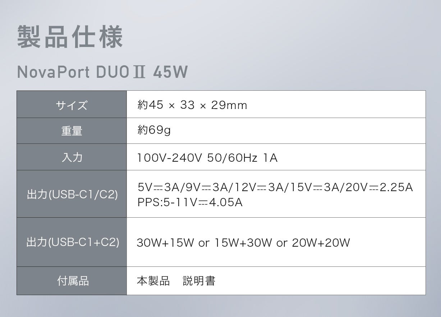The height and width of the screenshot is (317, 441).
Task: Select the 入力 row label
Action: pyautogui.click(x=72, y=157)
